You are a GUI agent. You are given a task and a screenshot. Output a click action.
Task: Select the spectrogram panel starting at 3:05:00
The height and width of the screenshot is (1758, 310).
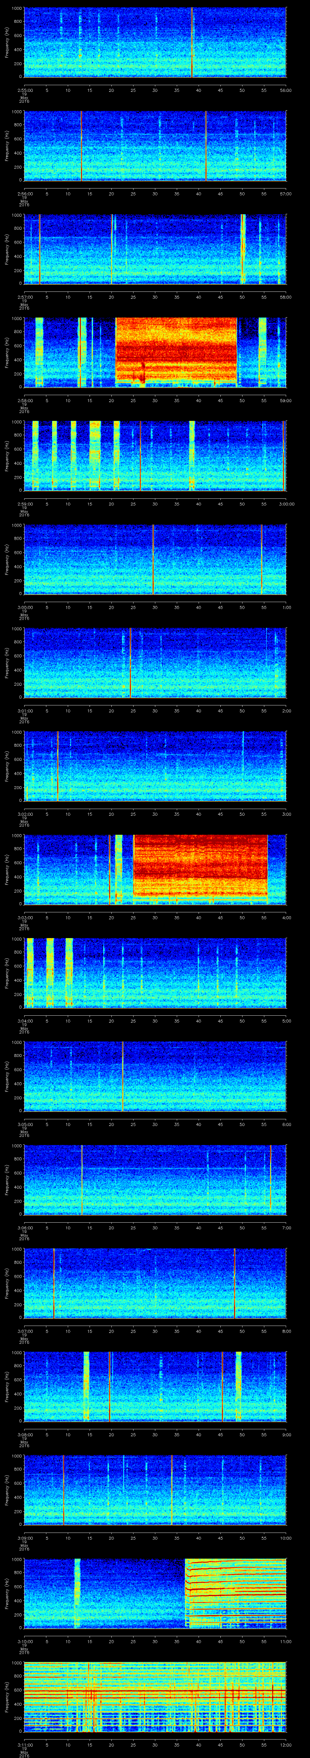coord(155,1076)
